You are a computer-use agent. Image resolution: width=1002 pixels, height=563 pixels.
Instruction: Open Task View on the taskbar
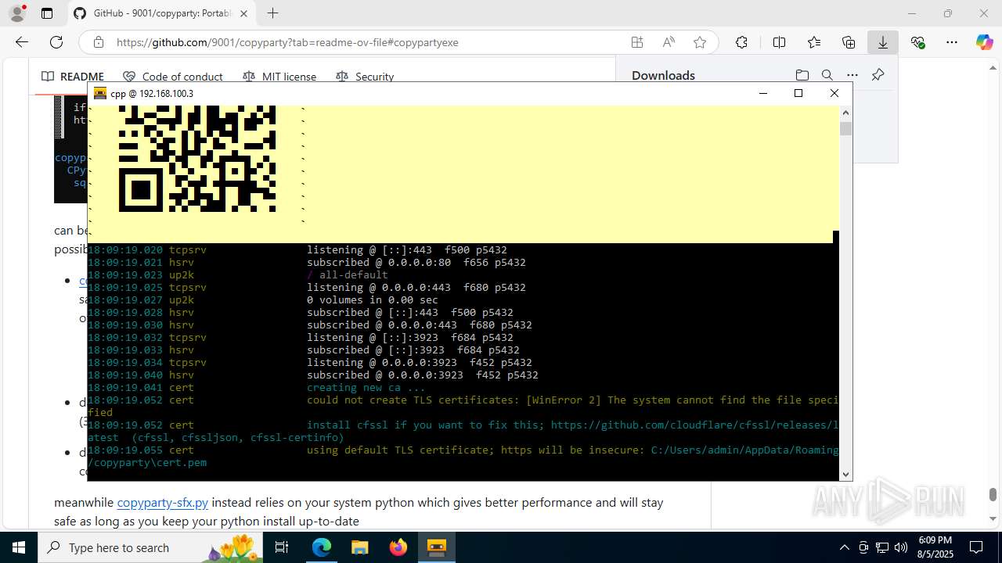point(282,547)
